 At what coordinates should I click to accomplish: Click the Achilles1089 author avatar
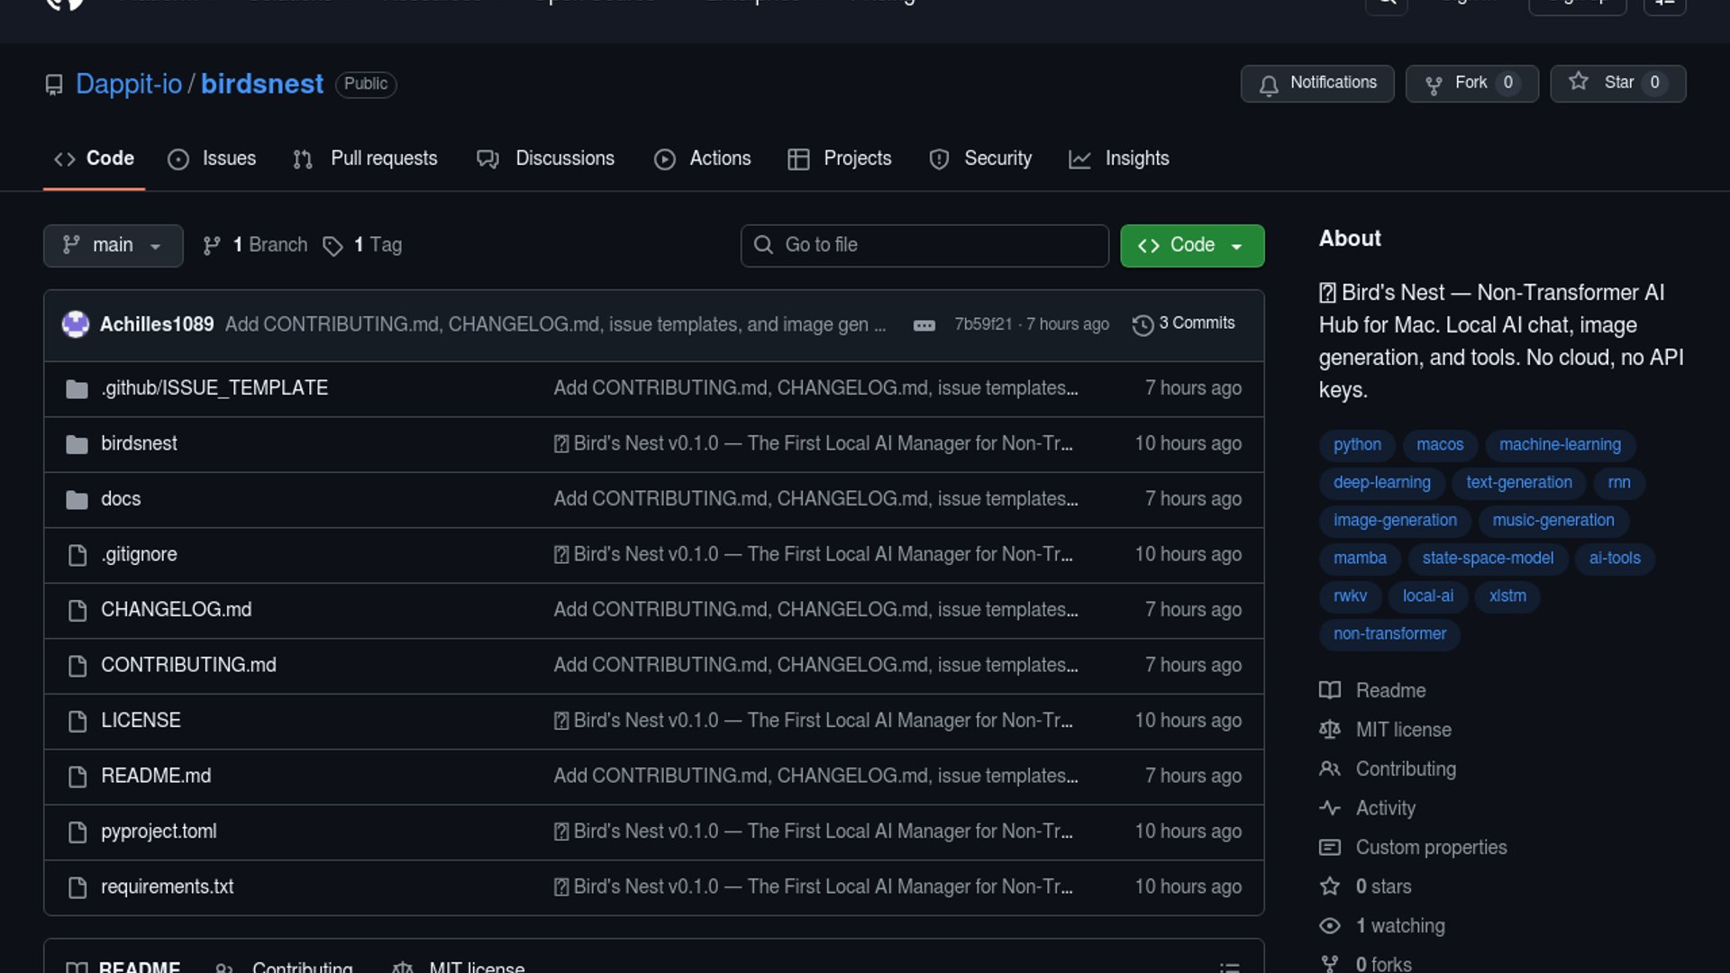76,323
